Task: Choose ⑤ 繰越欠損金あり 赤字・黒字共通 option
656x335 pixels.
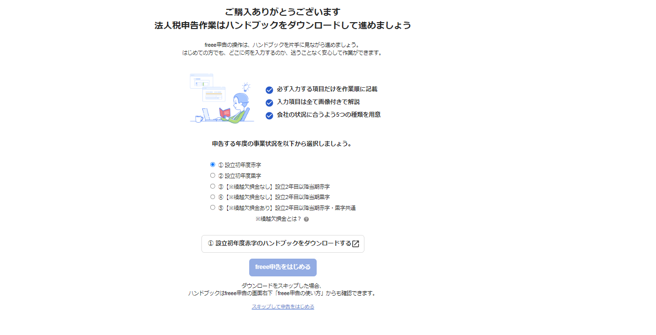Action: pyautogui.click(x=213, y=207)
